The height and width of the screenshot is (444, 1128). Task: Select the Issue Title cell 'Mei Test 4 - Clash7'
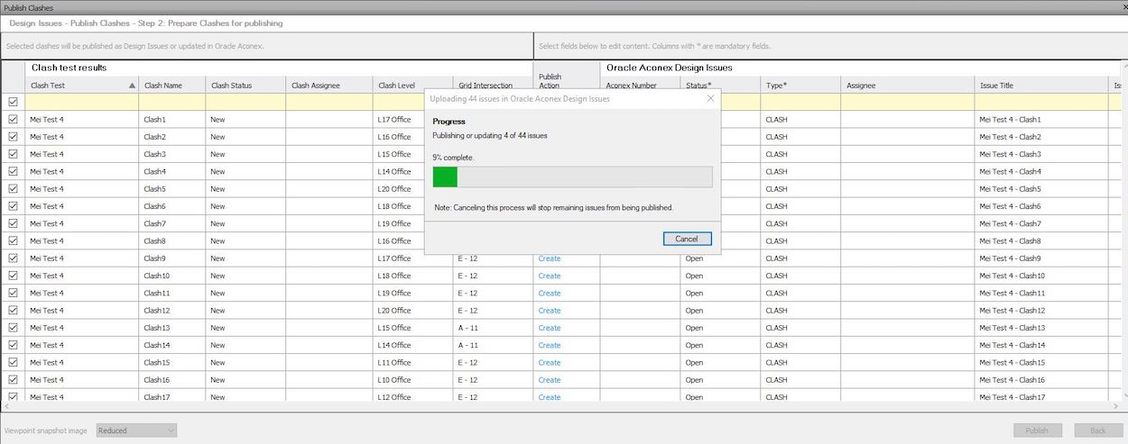[1041, 223]
